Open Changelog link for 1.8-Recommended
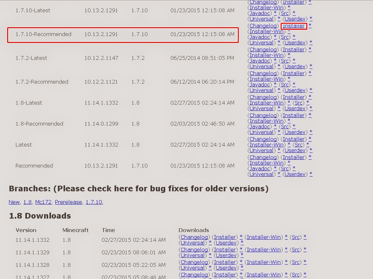Viewport: 373px width, 279px height. (263, 115)
